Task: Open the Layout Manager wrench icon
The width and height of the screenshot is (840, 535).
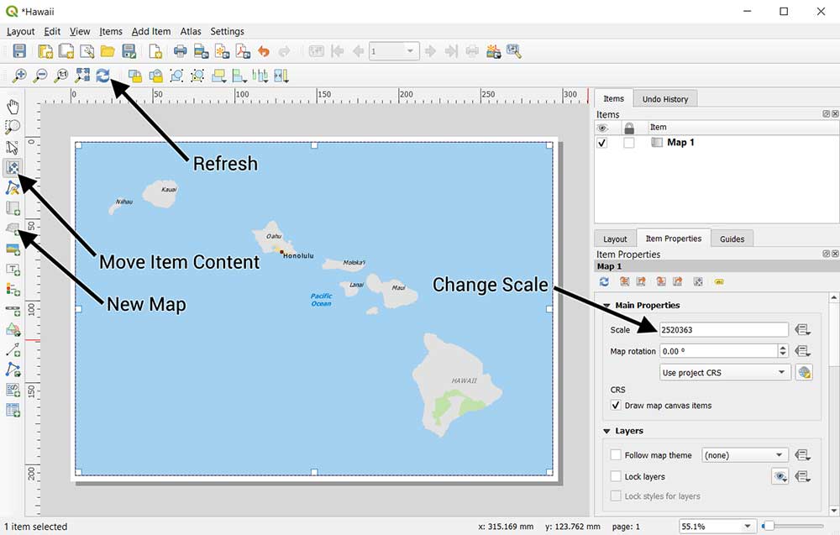Action: pyautogui.click(x=87, y=51)
